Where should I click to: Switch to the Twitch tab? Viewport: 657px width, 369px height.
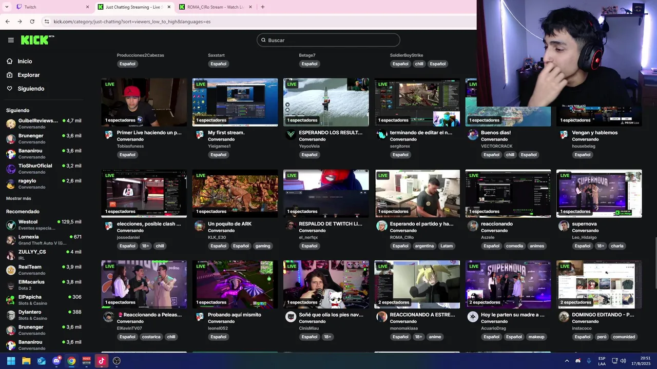coord(51,7)
